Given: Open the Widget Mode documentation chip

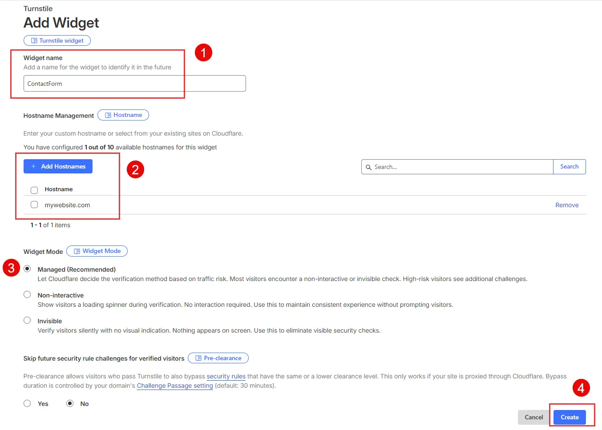Looking at the screenshot, I should (97, 251).
